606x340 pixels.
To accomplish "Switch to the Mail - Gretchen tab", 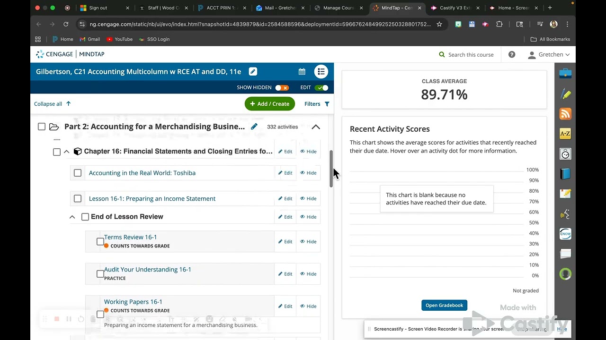I will click(x=281, y=8).
